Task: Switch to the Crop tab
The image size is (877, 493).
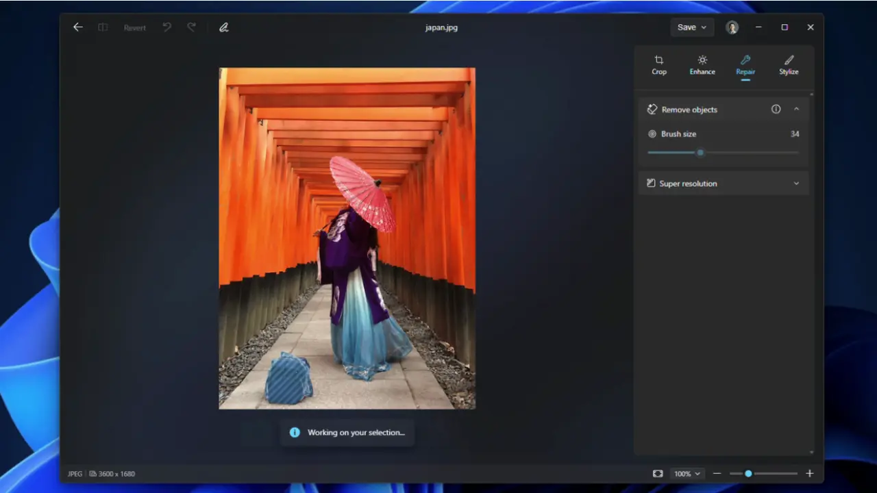Action: [659, 65]
